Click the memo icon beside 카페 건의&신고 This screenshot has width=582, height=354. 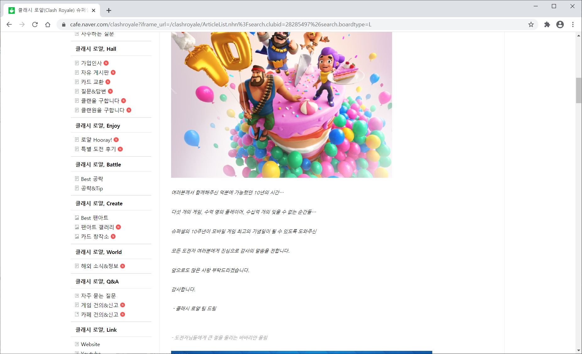(x=77, y=314)
